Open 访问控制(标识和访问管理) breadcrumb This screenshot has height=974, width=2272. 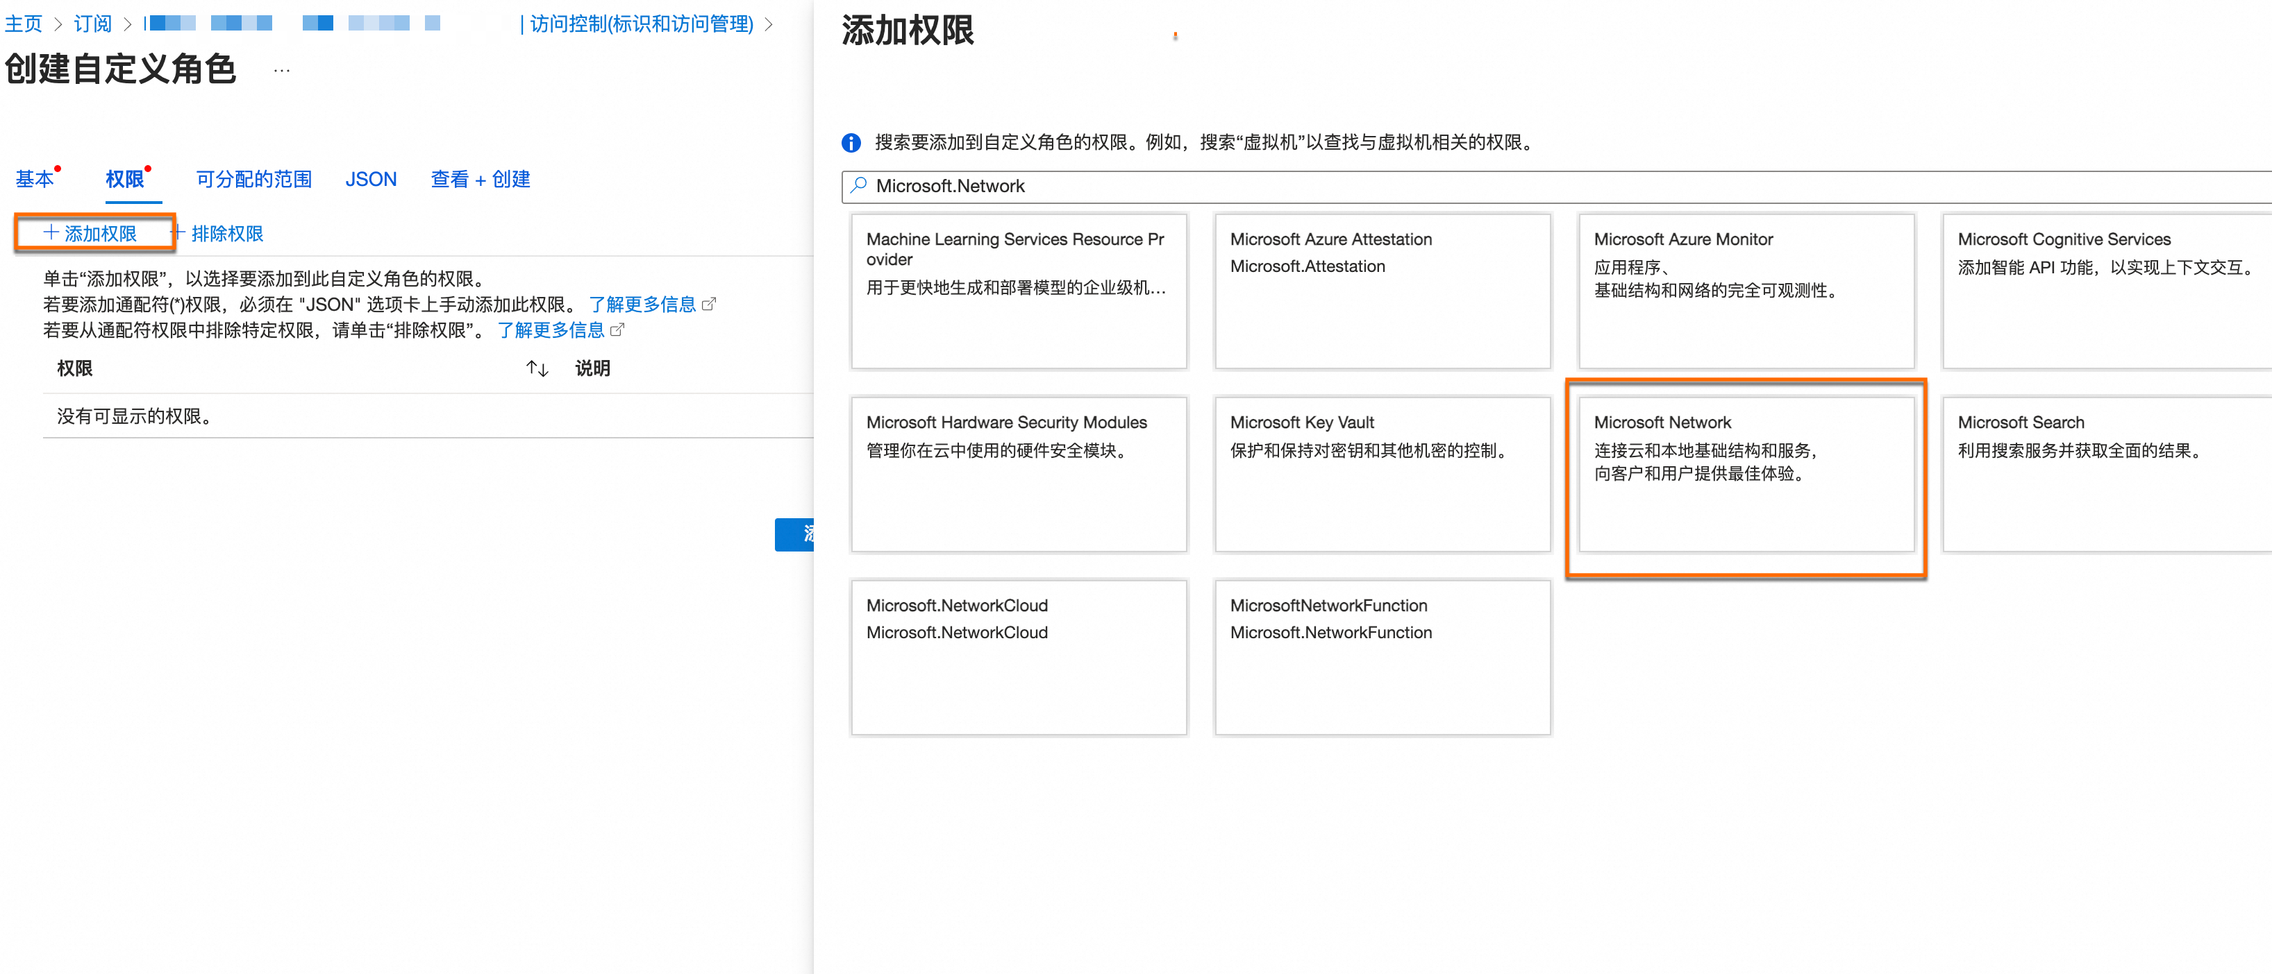pos(640,24)
